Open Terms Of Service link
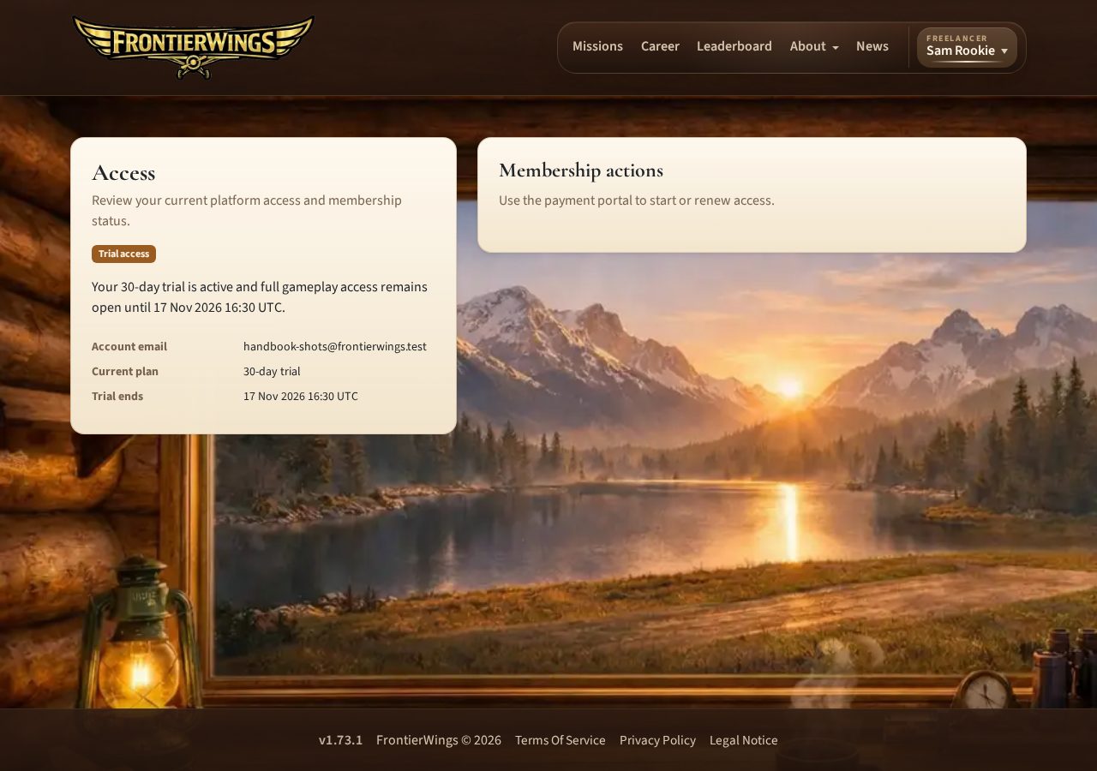 tap(560, 740)
